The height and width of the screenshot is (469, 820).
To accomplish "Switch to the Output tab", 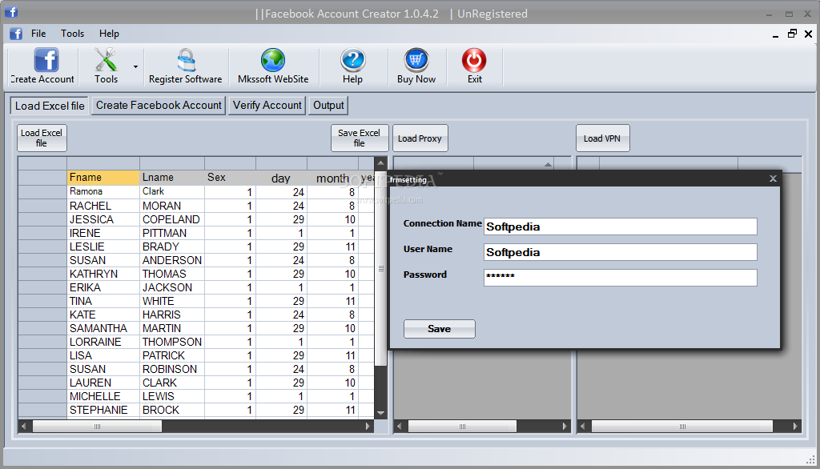I will 328,105.
